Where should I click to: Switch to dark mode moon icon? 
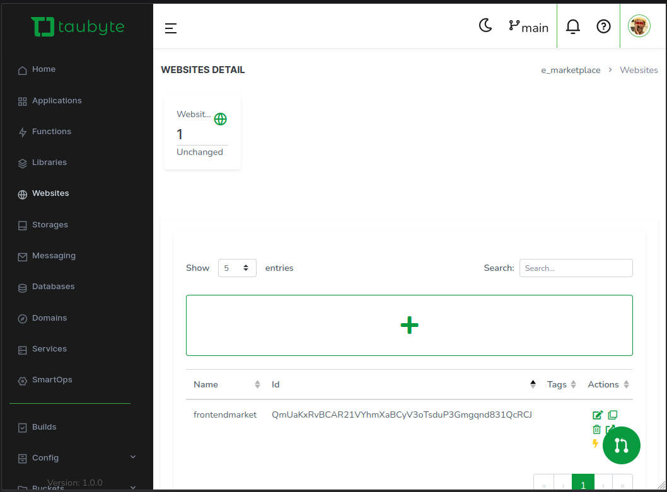pyautogui.click(x=485, y=26)
